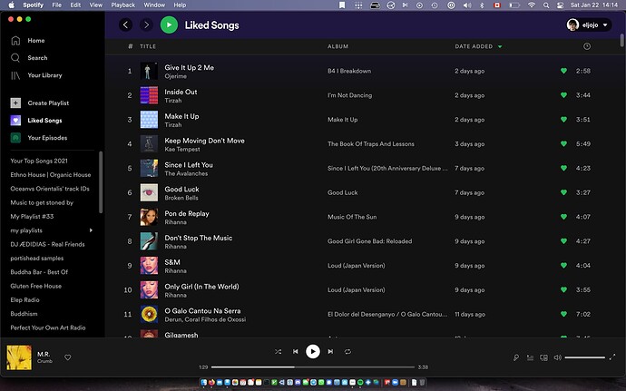Go forward with the right arrow button
The width and height of the screenshot is (626, 391).
coord(146,25)
